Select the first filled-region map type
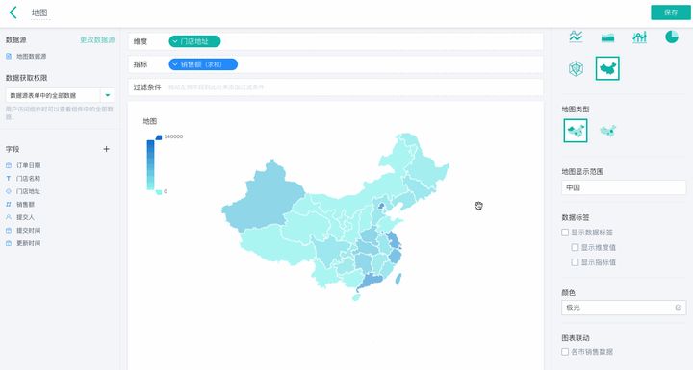Viewport: 693px width, 370px height. pos(576,131)
